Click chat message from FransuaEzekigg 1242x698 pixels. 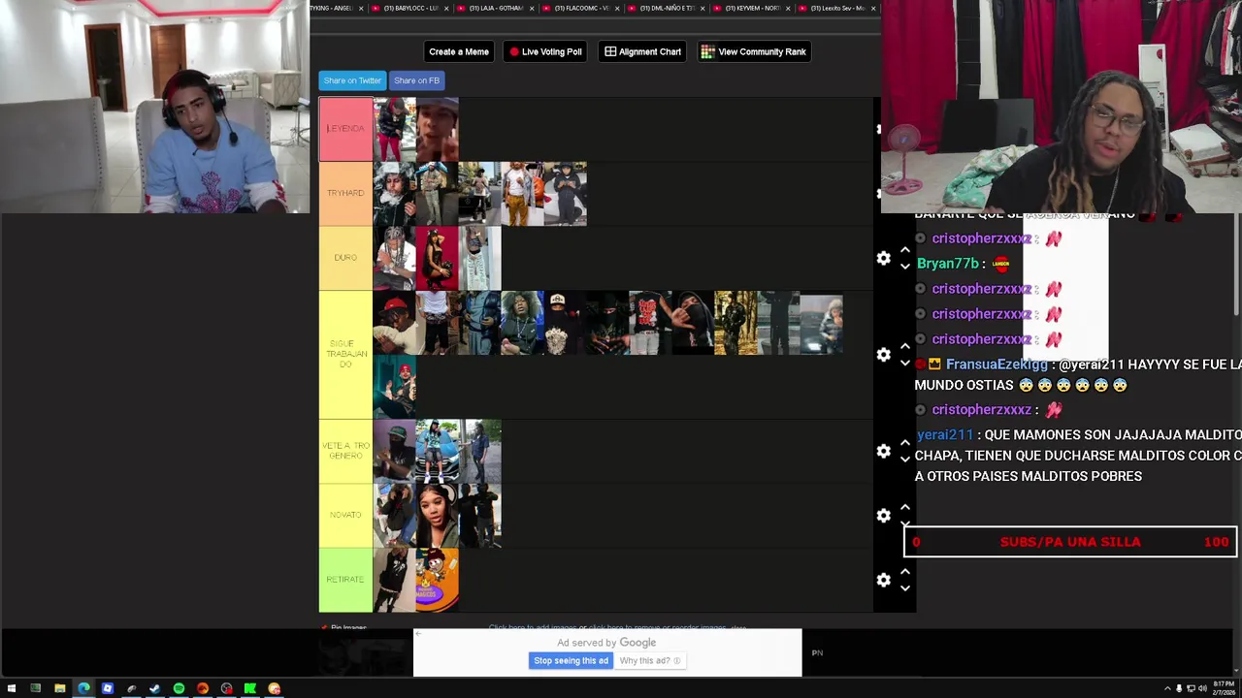(x=1077, y=374)
